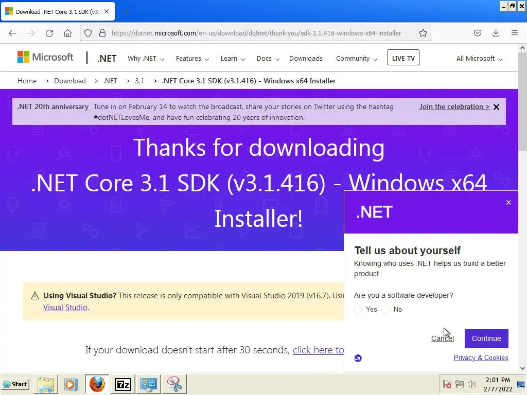This screenshot has height=395, width=527.
Task: Close the Download .NET Core tab
Action: point(107,11)
